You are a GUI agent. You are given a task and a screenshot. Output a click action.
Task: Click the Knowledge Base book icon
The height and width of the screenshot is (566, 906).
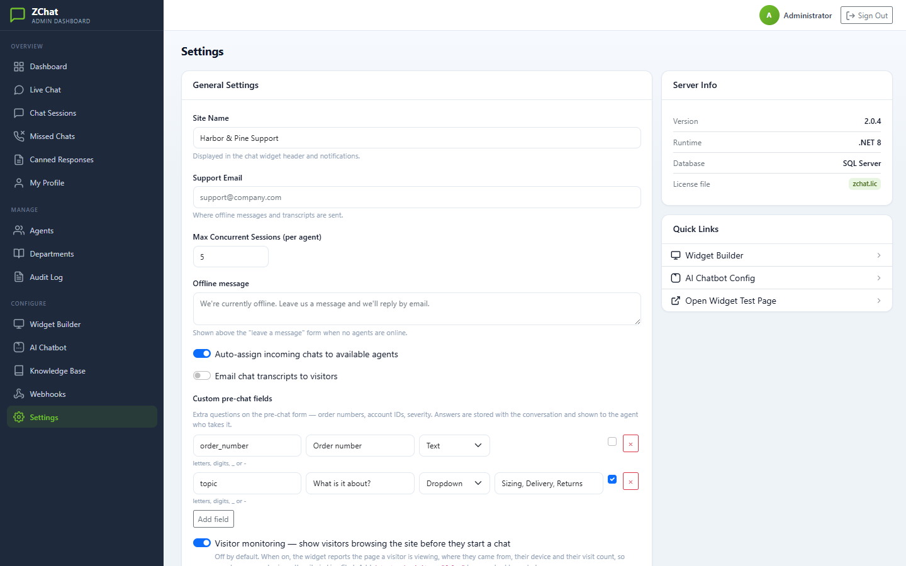[x=19, y=371]
